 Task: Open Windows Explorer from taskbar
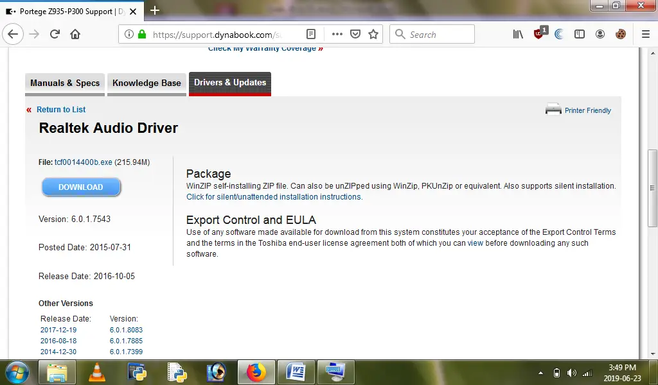(57, 372)
